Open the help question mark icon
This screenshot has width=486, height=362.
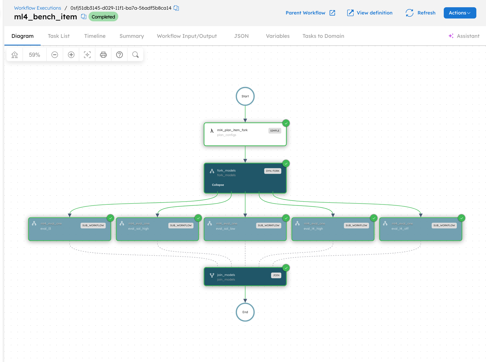[x=119, y=55]
